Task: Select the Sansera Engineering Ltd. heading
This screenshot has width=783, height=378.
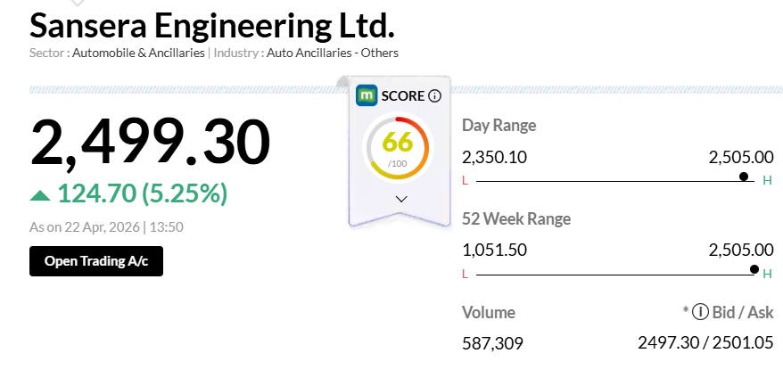Action: coord(212,26)
